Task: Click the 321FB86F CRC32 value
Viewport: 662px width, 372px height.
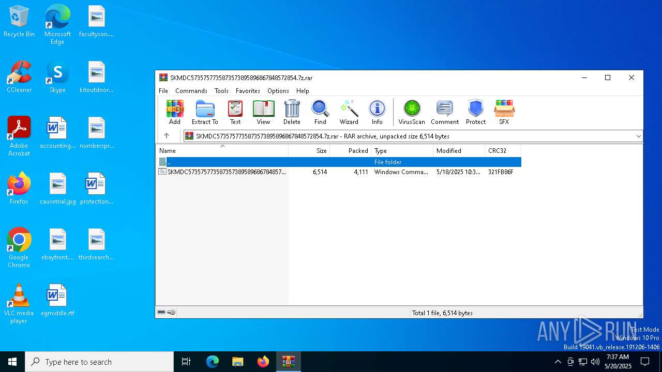Action: pyautogui.click(x=501, y=172)
